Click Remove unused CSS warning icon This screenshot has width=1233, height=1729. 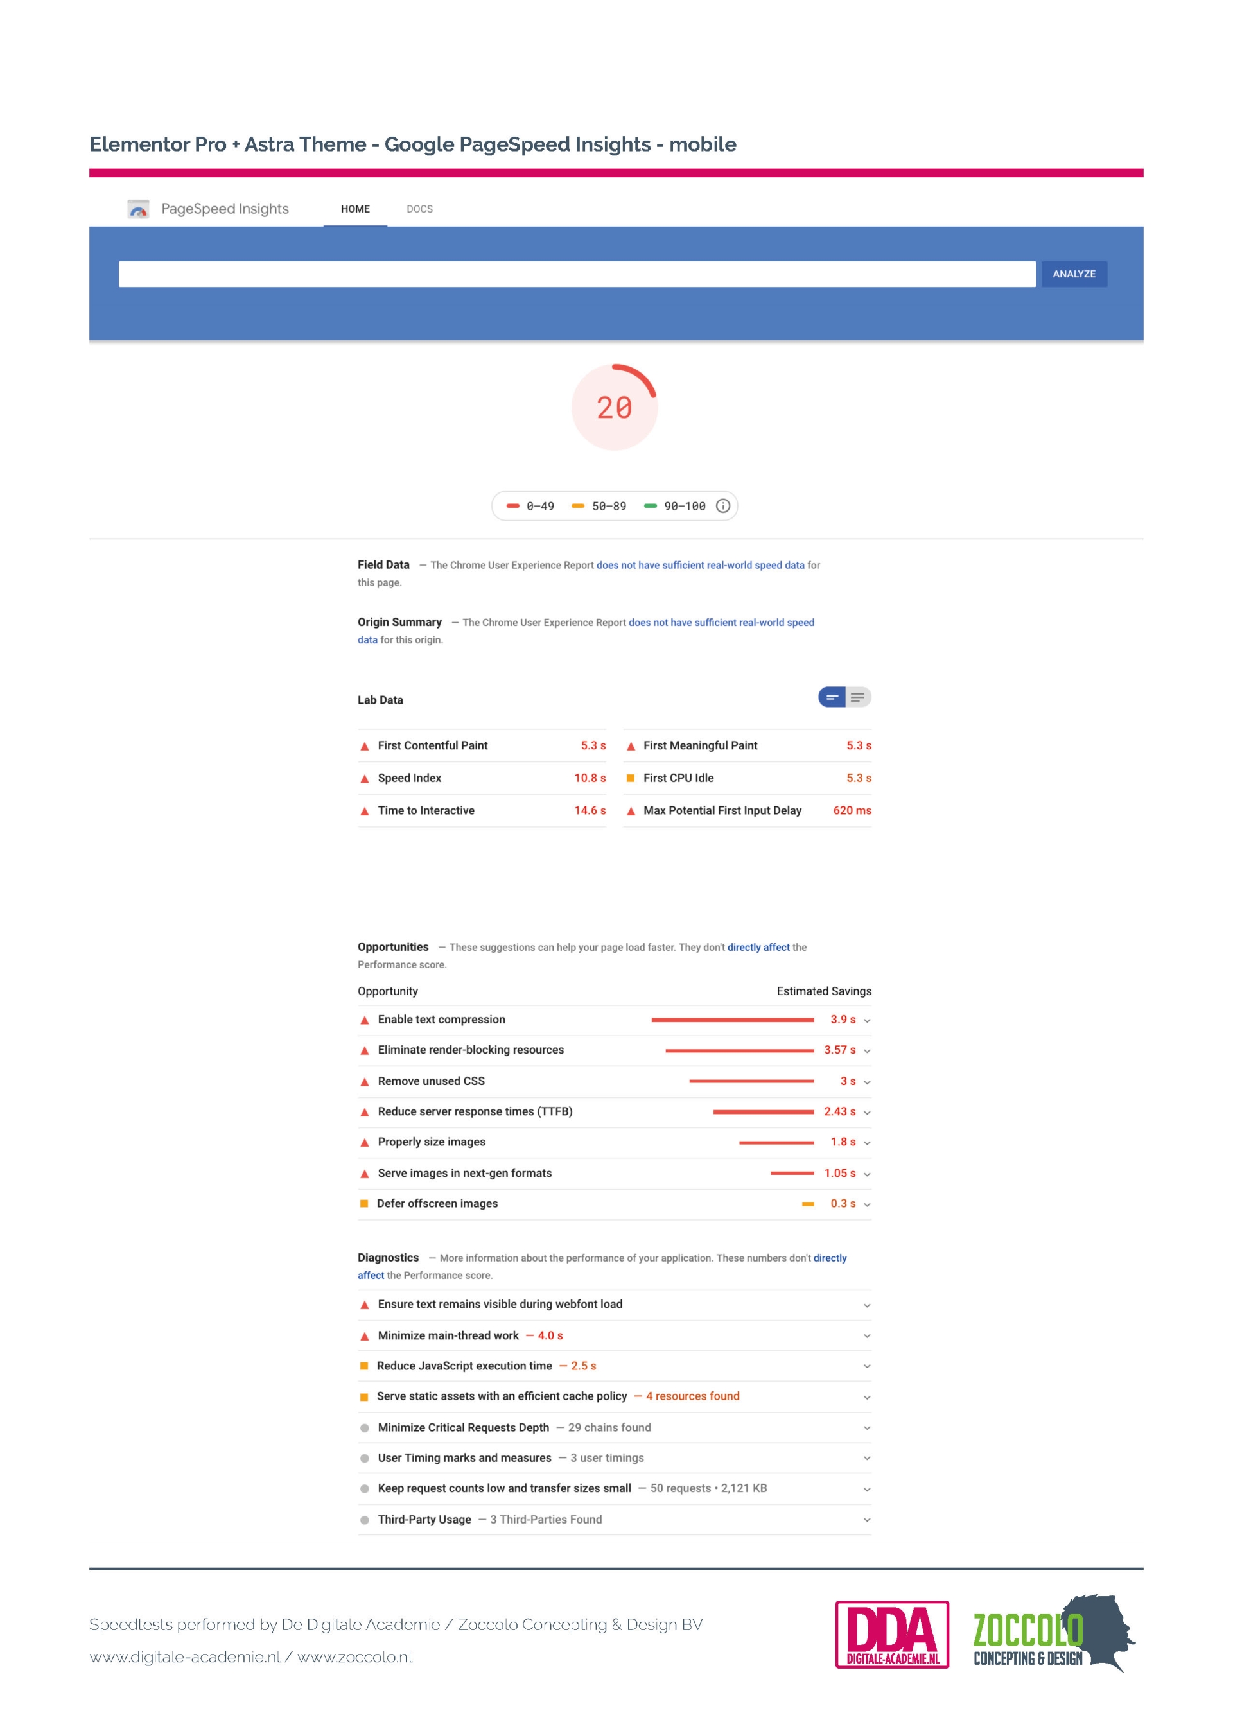click(x=364, y=1082)
